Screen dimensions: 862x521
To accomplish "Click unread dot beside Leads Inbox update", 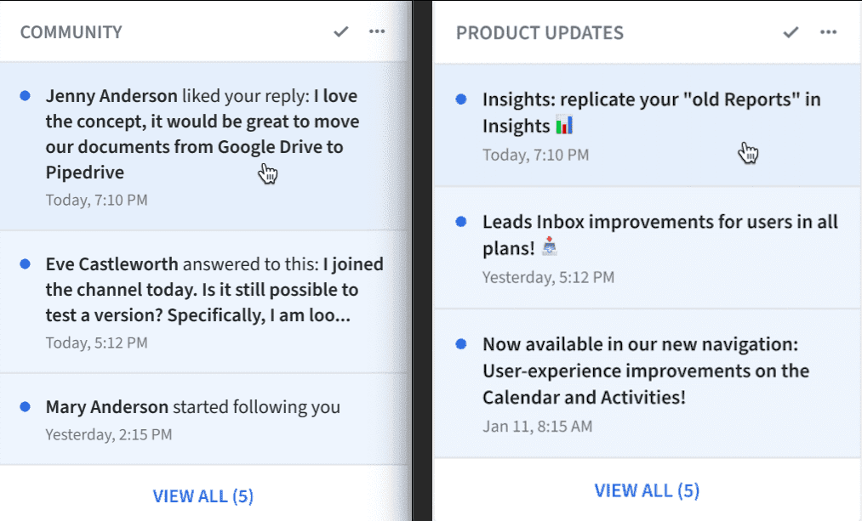I will pyautogui.click(x=461, y=222).
